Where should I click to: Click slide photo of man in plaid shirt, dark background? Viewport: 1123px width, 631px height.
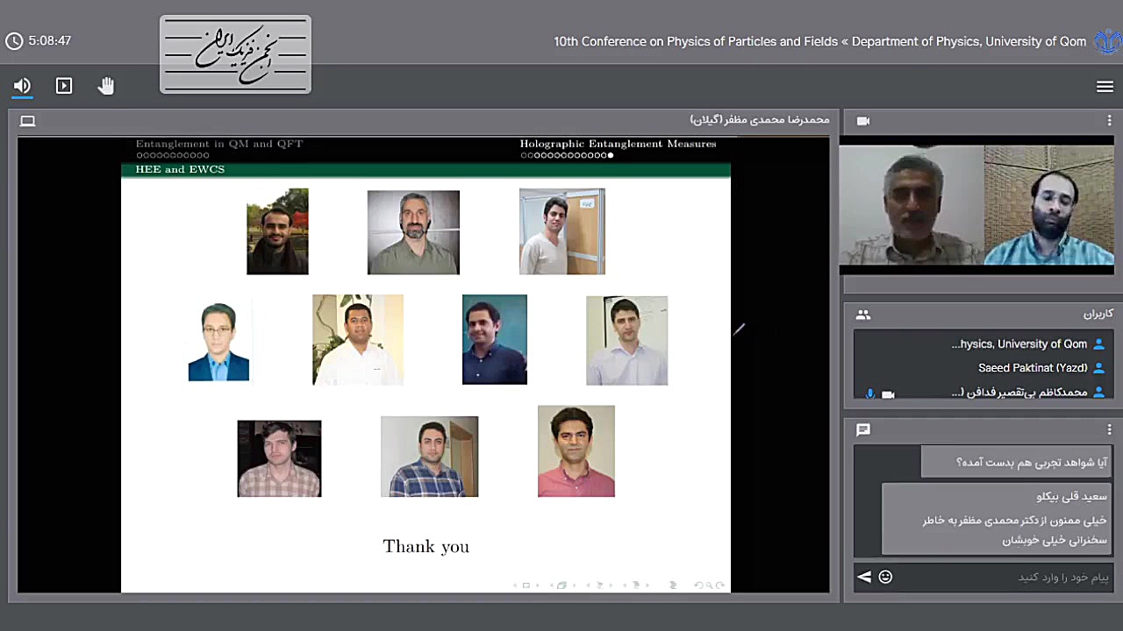point(279,458)
